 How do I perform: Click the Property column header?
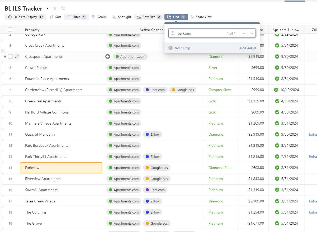[32, 30]
